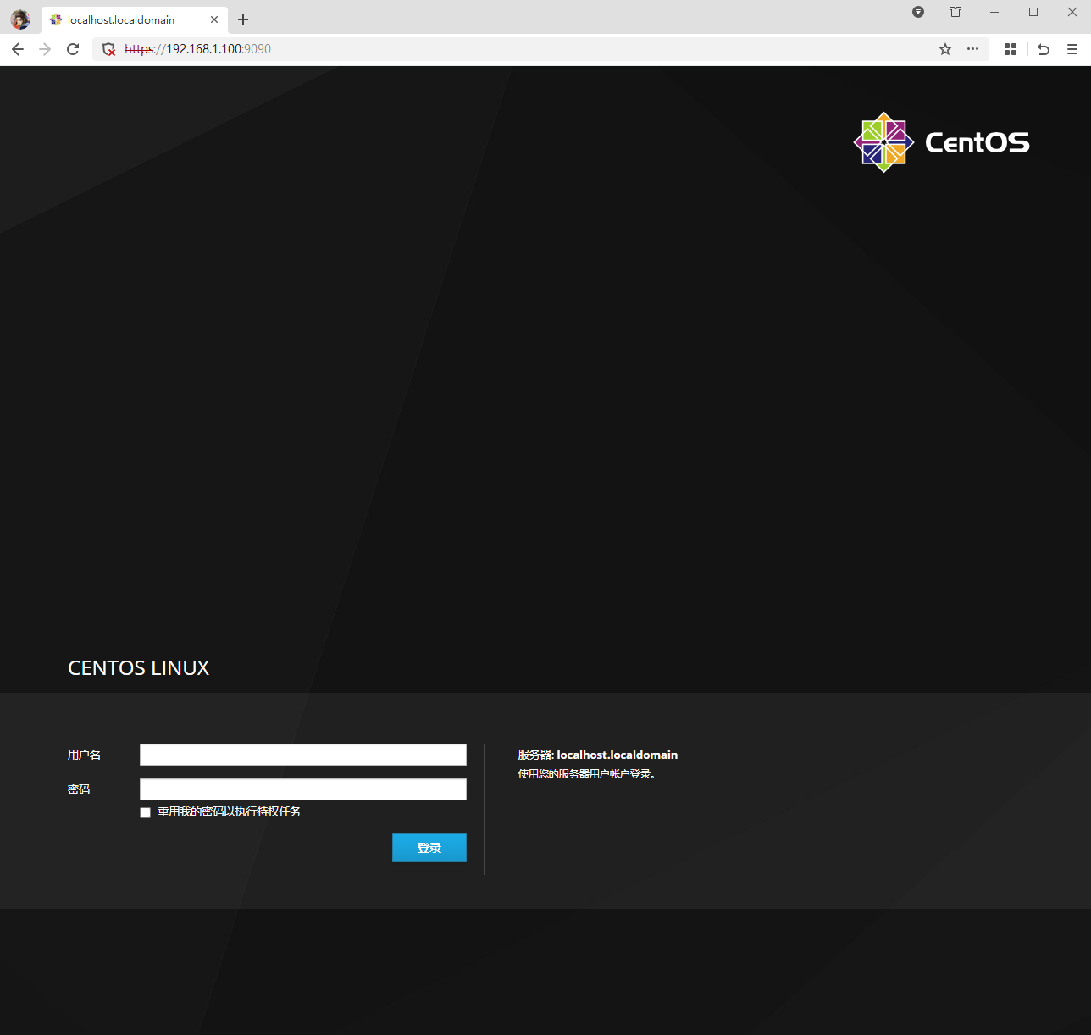1091x1035 pixels.
Task: Click the undo arrow toolbar icon
Action: pos(1044,49)
